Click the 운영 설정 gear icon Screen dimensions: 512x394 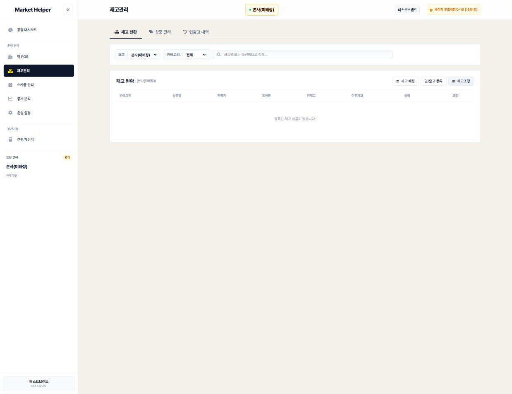click(10, 113)
